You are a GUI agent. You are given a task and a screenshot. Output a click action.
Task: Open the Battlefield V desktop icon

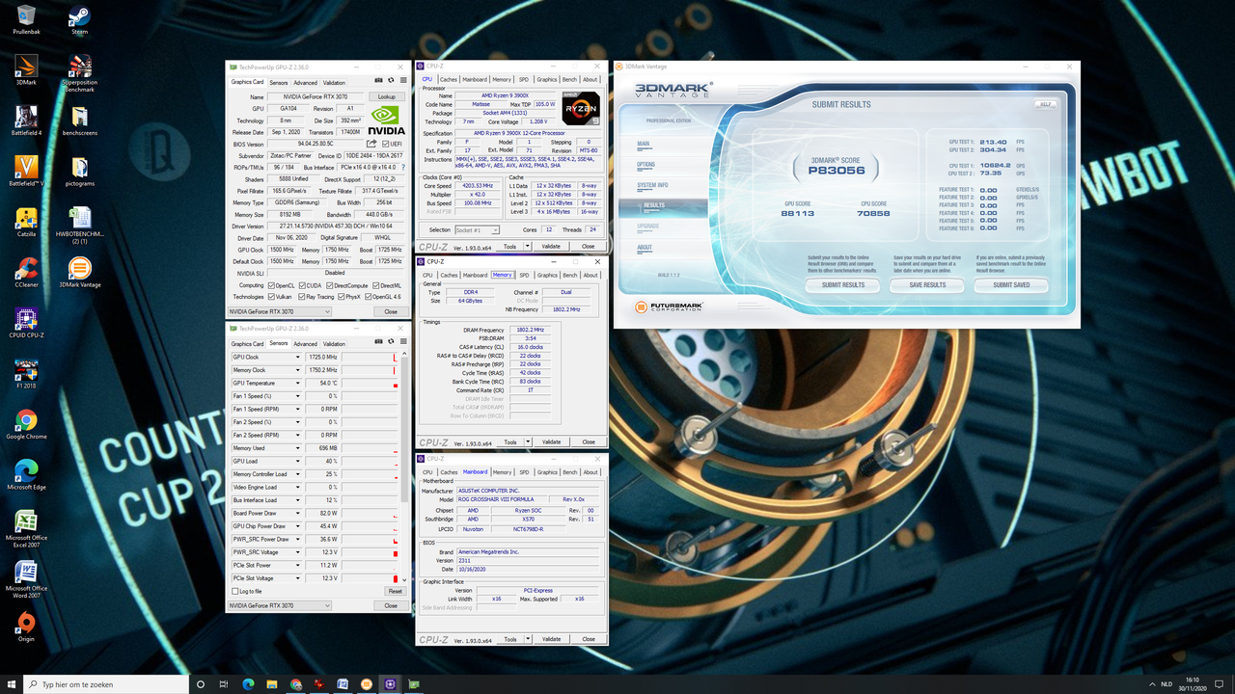[26, 171]
